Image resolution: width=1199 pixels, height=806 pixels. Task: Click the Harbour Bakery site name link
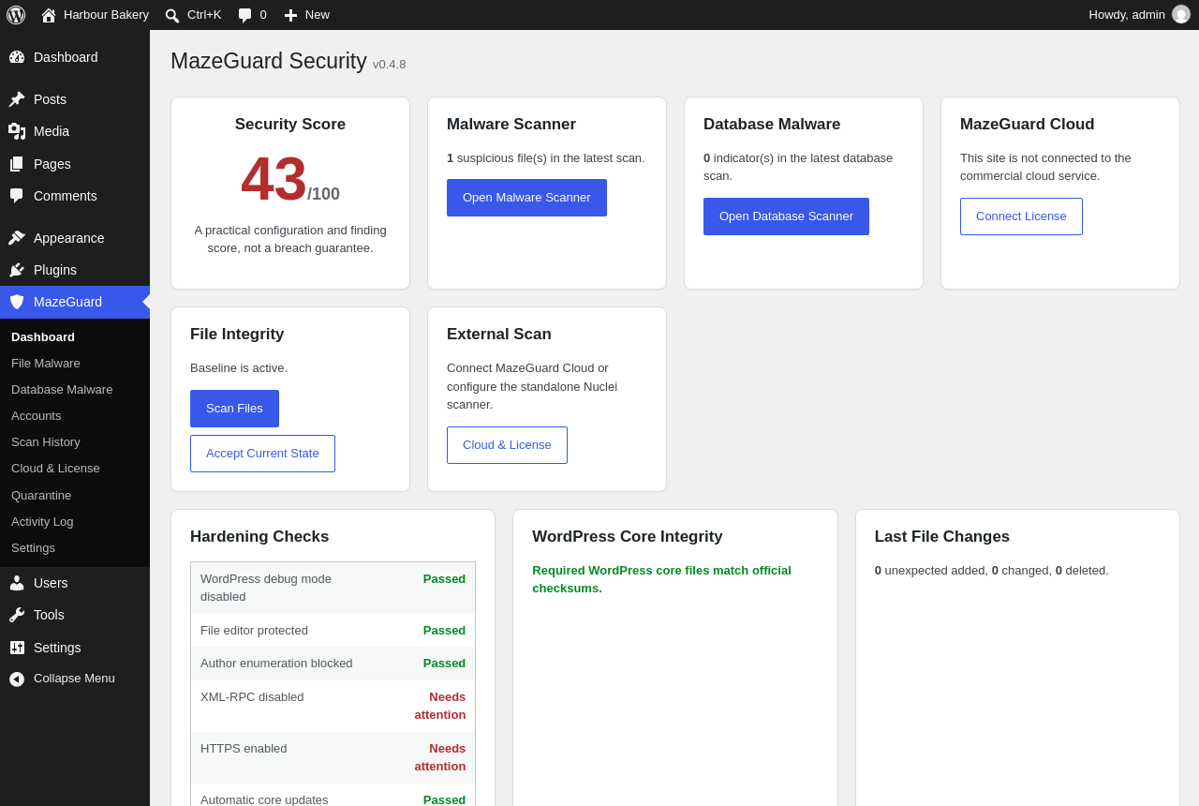(106, 15)
